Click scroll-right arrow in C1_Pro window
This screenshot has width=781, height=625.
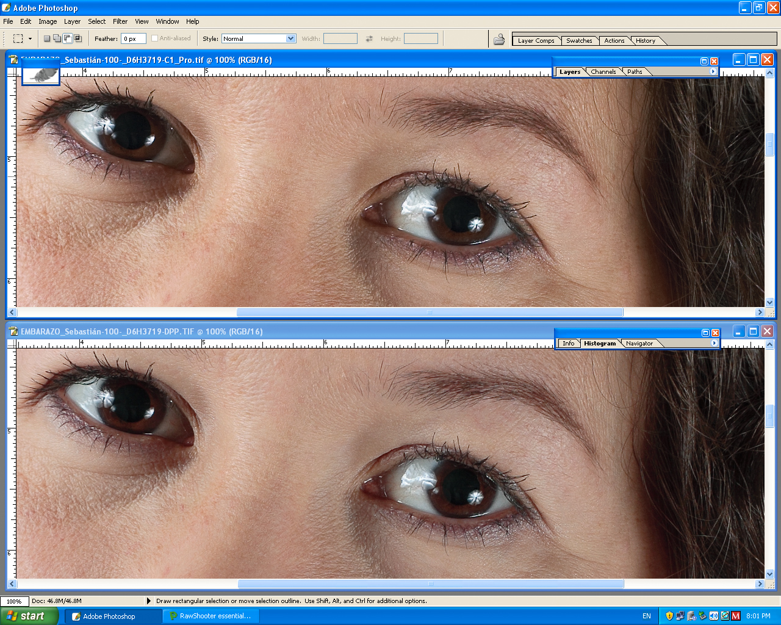(x=760, y=312)
